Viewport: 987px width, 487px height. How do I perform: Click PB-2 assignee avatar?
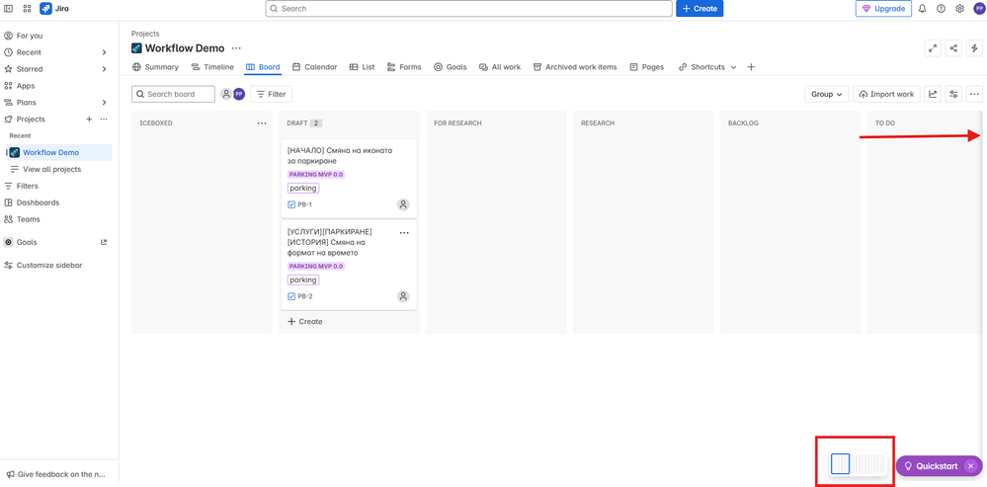(403, 296)
